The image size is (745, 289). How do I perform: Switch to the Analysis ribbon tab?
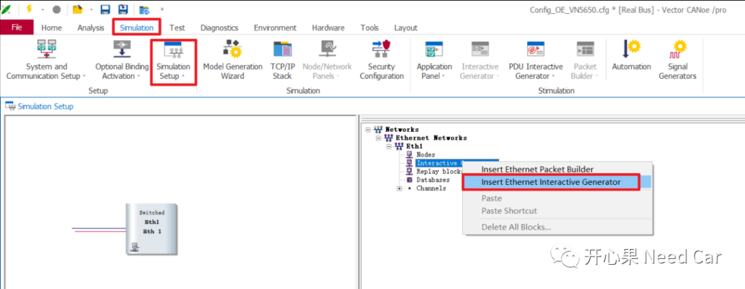coord(91,28)
